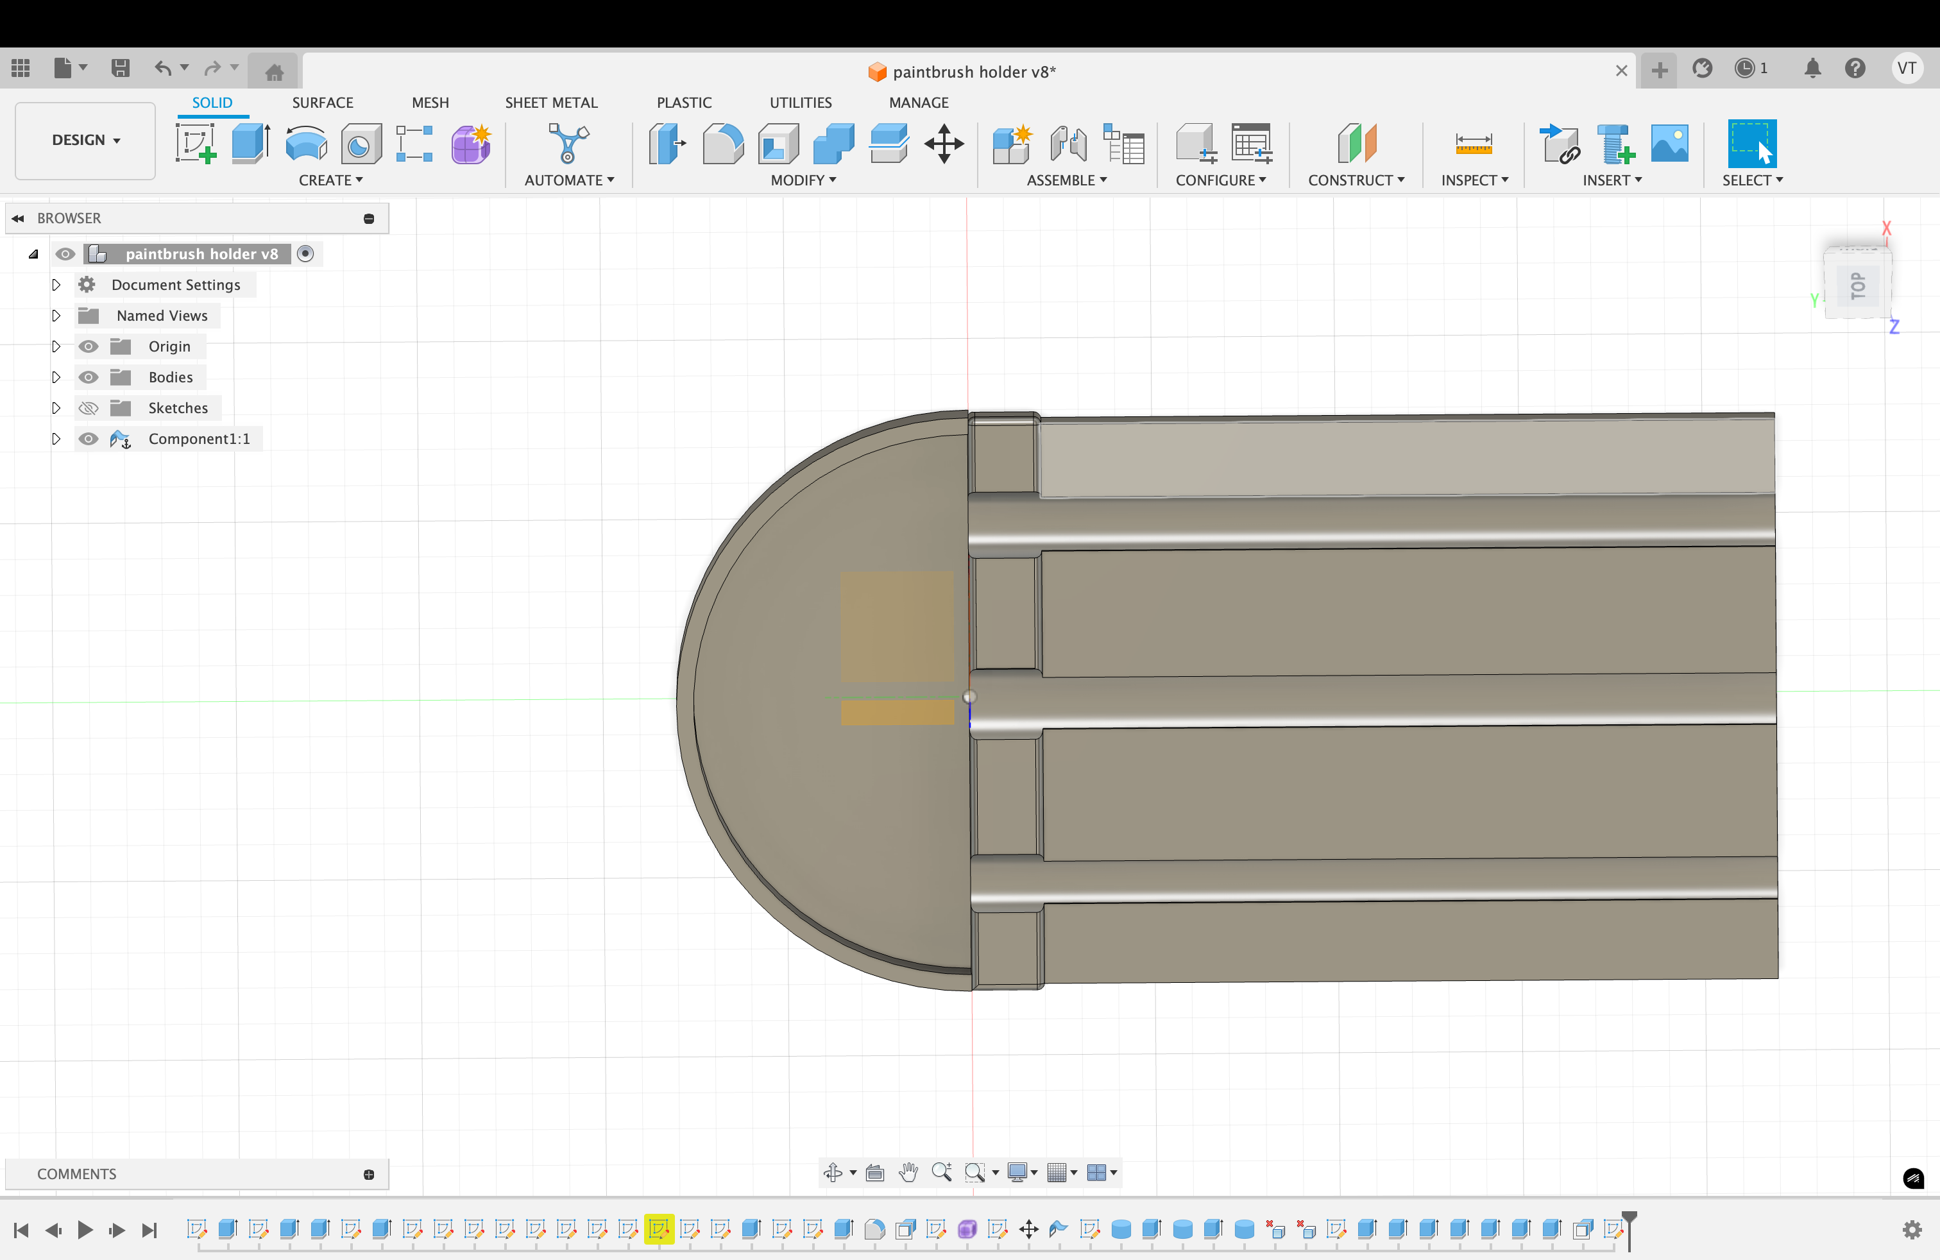Select the Create Sketch tool
The height and width of the screenshot is (1260, 1940).
[196, 144]
